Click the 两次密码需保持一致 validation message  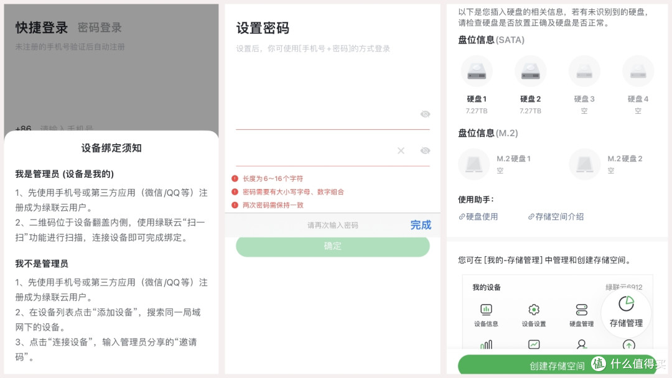pyautogui.click(x=273, y=205)
